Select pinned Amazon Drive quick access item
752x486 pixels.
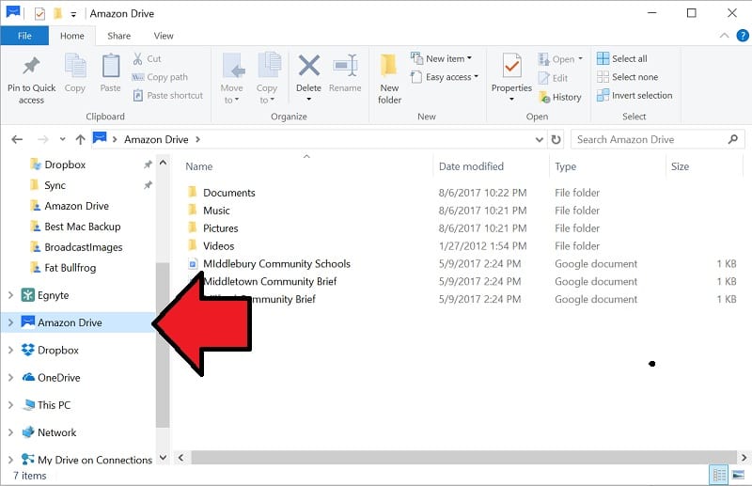pos(76,206)
